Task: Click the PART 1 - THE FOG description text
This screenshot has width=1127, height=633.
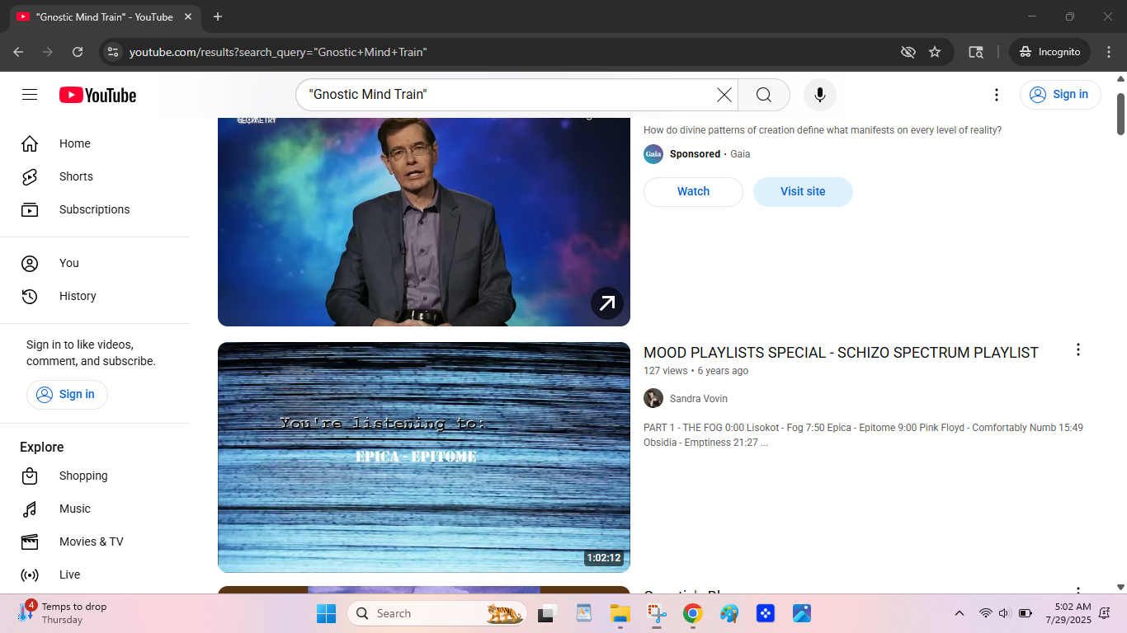Action: (x=863, y=435)
